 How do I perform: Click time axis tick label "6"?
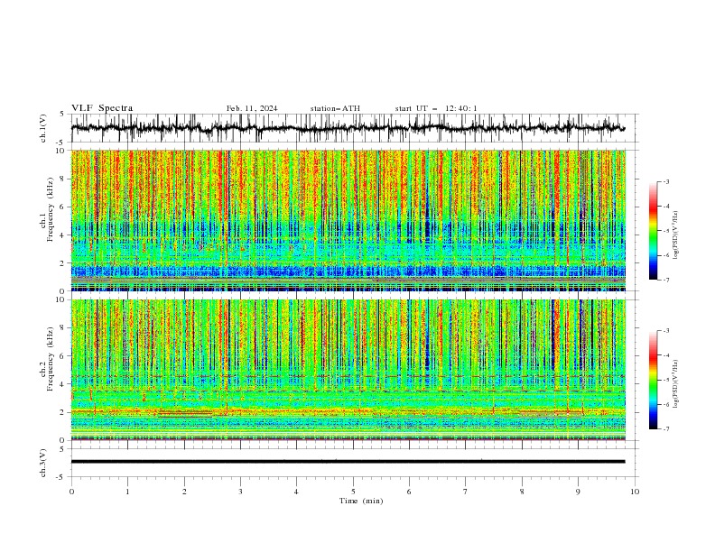pyautogui.click(x=409, y=492)
